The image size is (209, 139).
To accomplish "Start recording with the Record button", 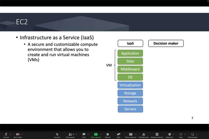I will coord(108,135).
